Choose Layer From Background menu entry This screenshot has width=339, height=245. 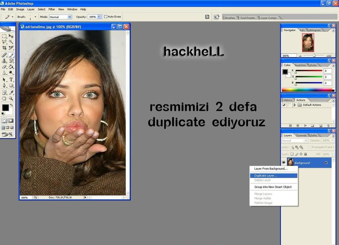point(273,169)
